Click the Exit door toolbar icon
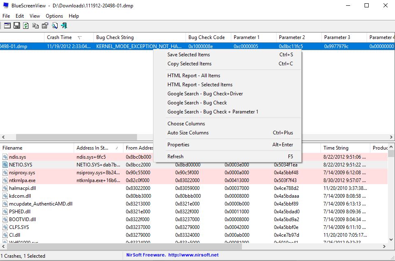 [x=64, y=25]
